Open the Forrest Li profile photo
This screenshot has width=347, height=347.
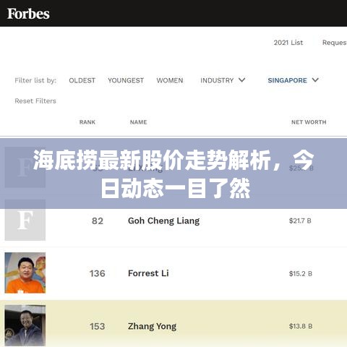25,273
